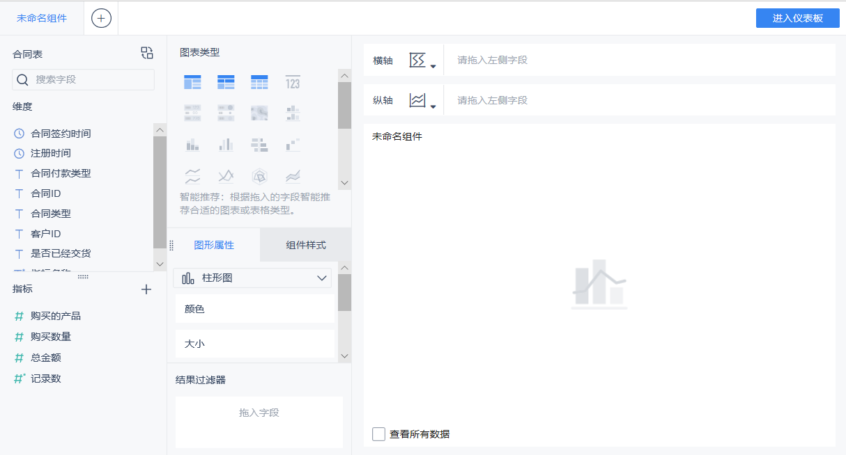Pick the range area chart icon
Screen dimensions: 846x455
[x=293, y=176]
